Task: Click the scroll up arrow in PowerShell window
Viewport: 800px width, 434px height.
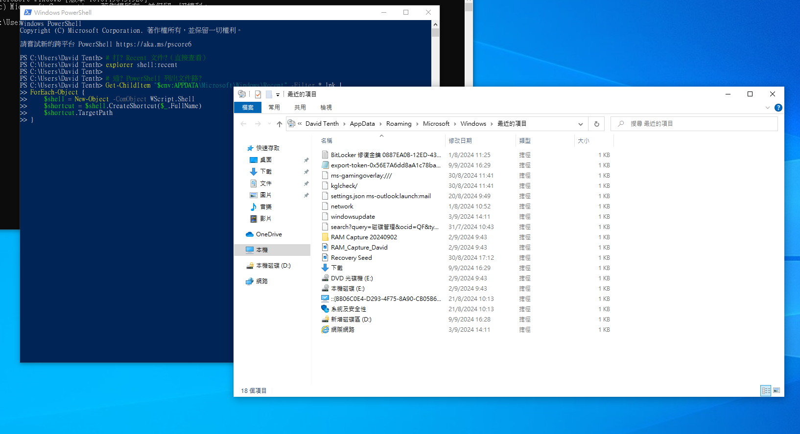Action: [435, 24]
